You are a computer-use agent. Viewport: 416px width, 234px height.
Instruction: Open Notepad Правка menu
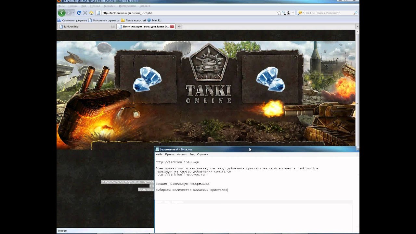pyautogui.click(x=170, y=154)
